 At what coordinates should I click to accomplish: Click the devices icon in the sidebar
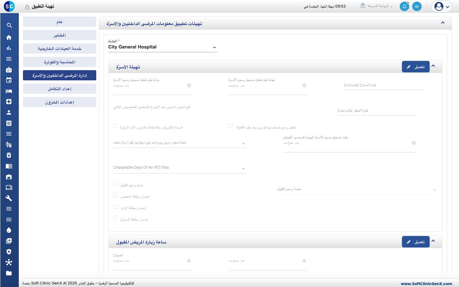coord(9,188)
